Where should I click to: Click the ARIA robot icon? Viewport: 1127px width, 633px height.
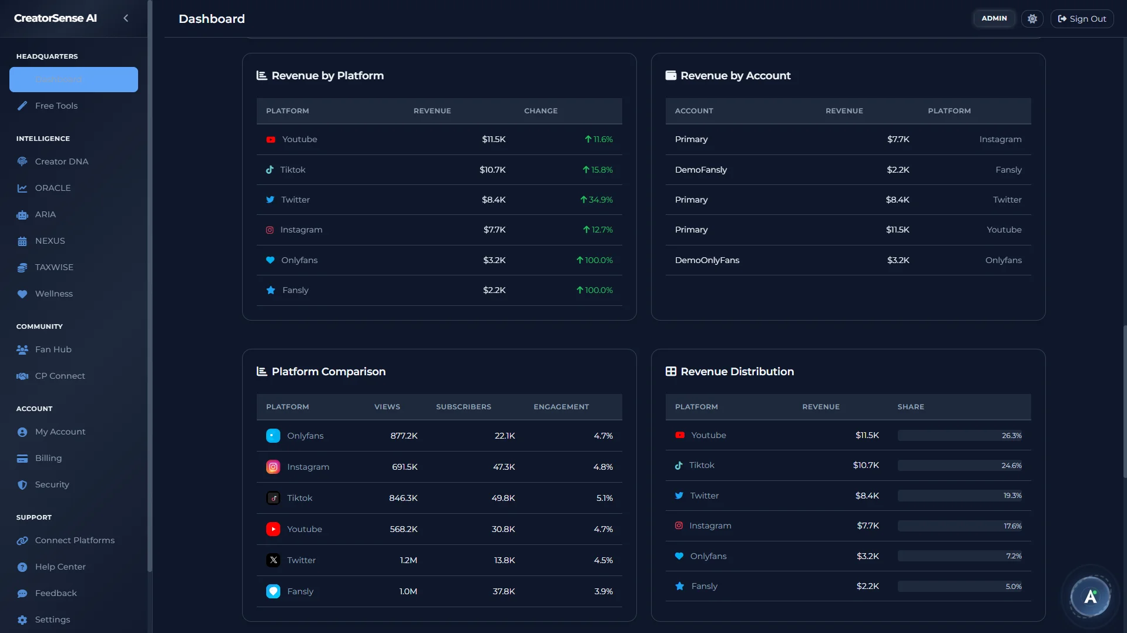click(22, 215)
